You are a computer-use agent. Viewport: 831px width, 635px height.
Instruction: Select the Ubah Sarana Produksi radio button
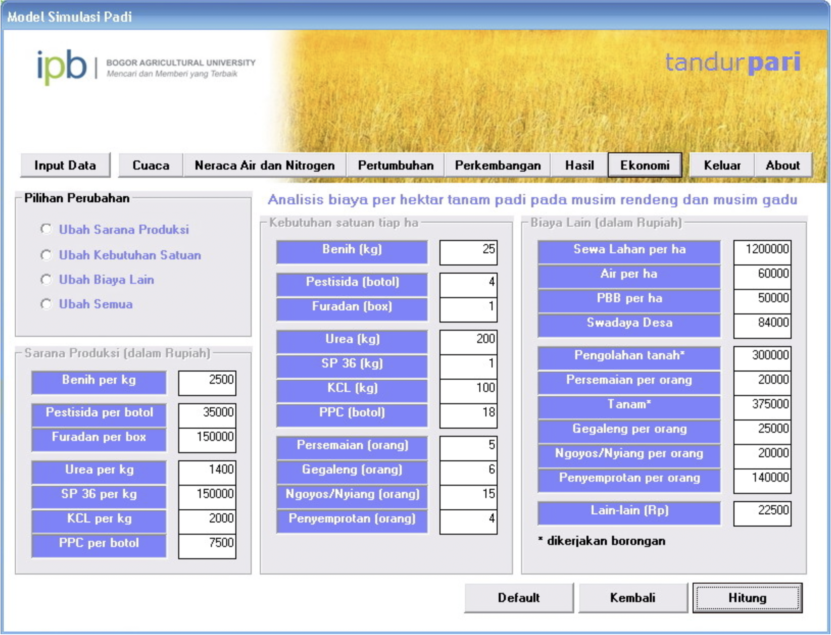(x=46, y=229)
